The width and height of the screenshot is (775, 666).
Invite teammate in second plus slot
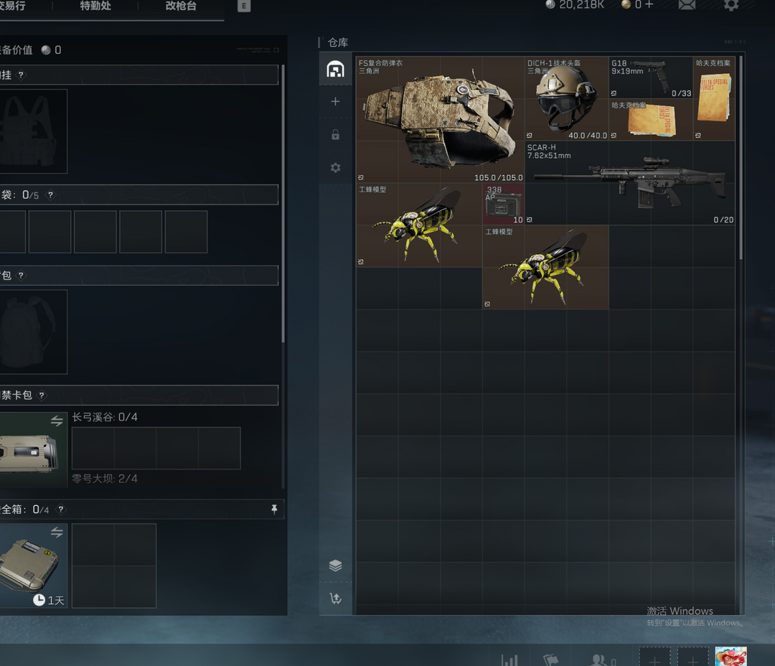tap(693, 657)
